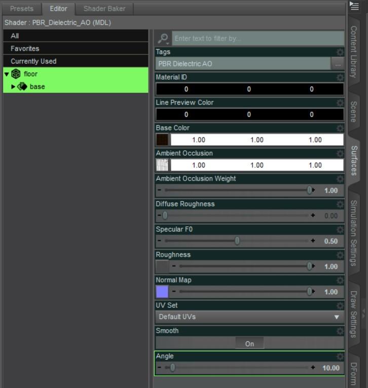Click the filter text input field
Viewport: 368px width, 388px height.
[x=258, y=39]
